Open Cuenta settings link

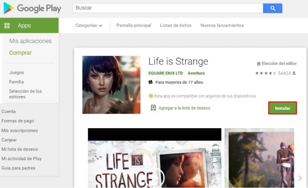pos(8,111)
